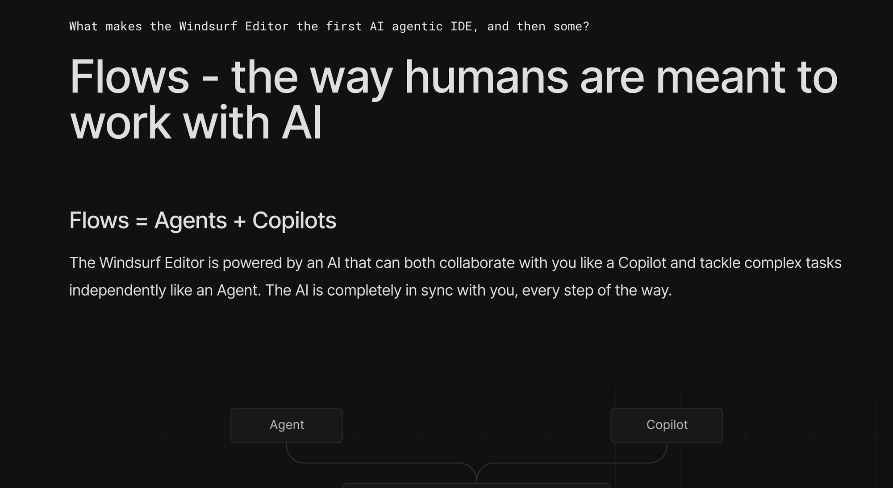Viewport: 893px width, 488px height.
Task: Click the Copilot box in the diagram
Action: tap(667, 425)
